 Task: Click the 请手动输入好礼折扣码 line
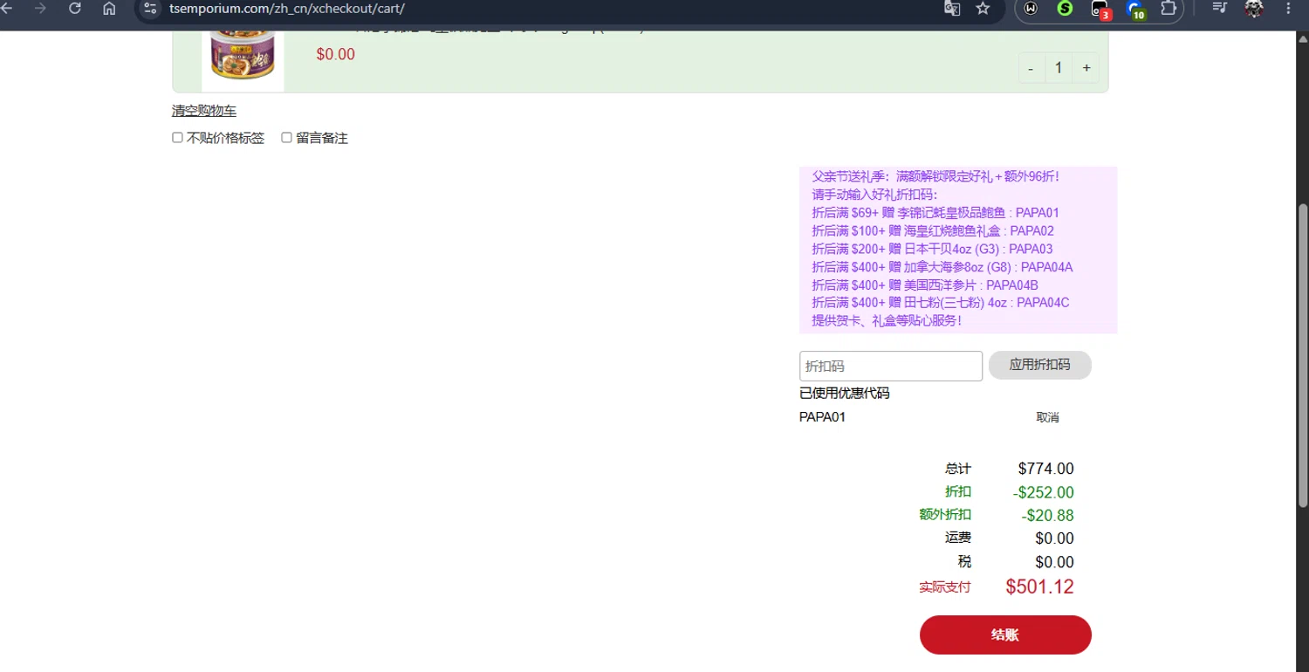pyautogui.click(x=874, y=195)
